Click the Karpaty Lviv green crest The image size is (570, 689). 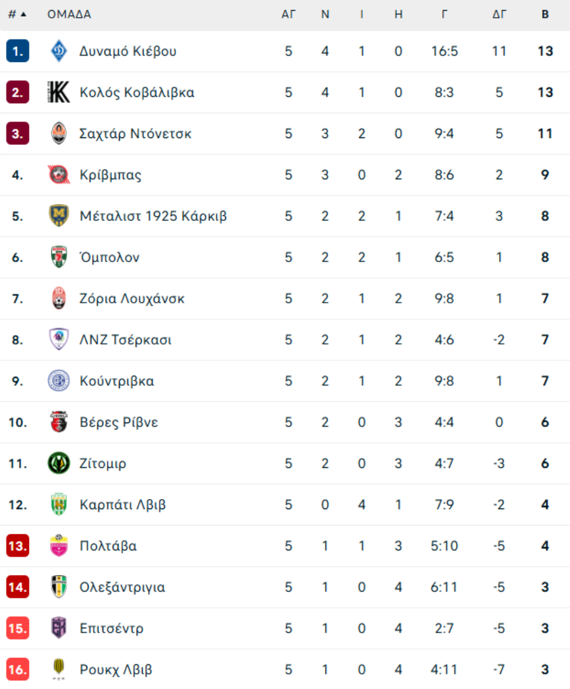58,505
